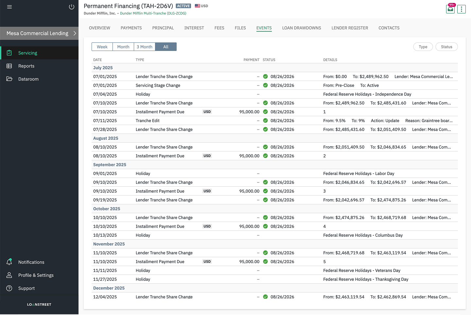Screen dimensions: 471x315
Task: Click the power/logout icon
Action: [72, 7]
